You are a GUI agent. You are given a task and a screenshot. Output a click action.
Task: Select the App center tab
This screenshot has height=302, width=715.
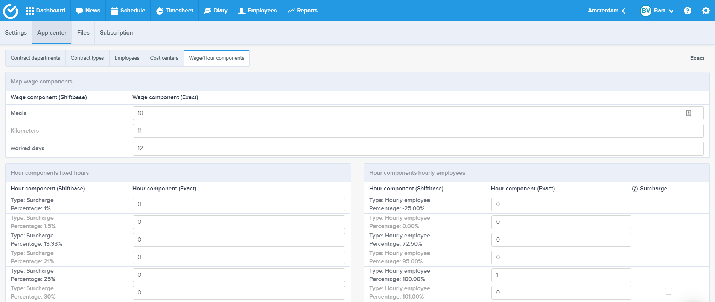(52, 33)
